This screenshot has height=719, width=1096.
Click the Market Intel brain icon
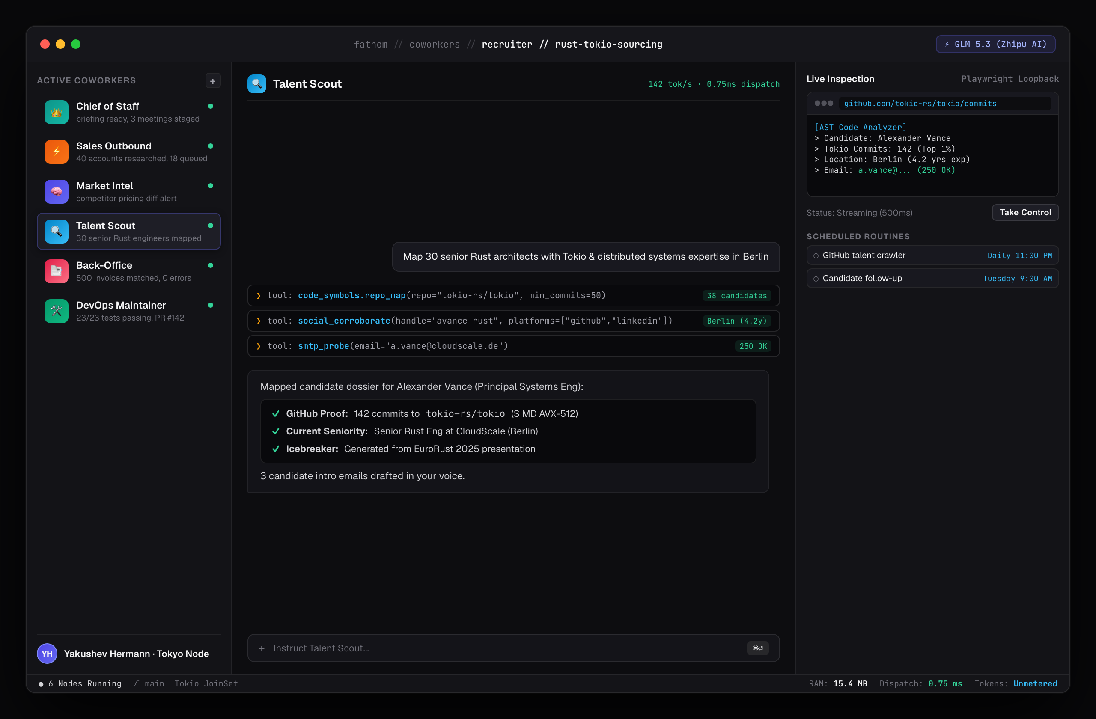tap(56, 191)
